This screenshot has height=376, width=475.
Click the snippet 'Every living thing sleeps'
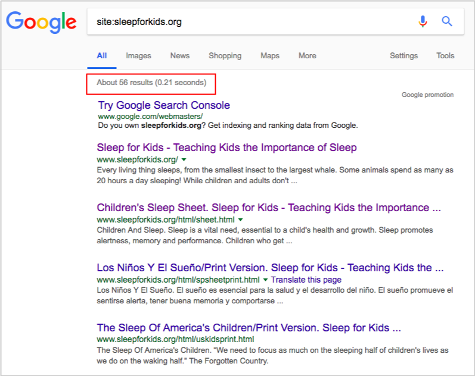click(x=275, y=176)
